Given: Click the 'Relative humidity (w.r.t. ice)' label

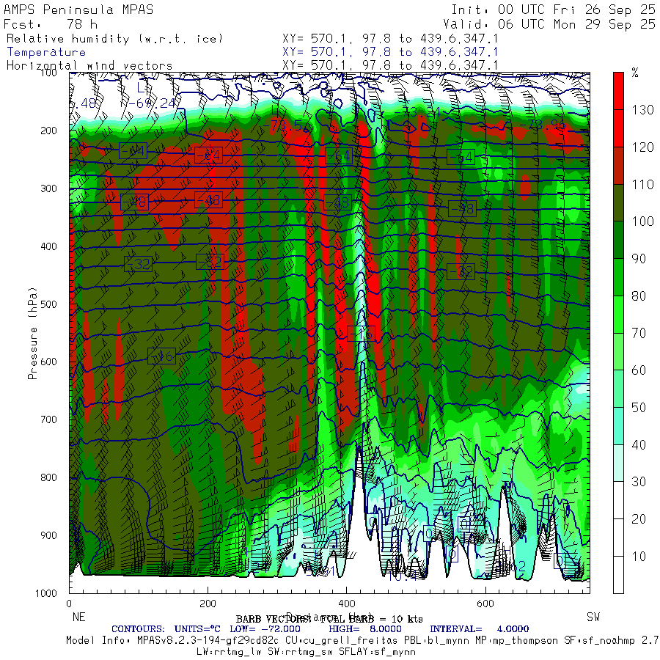Looking at the screenshot, I should click(114, 39).
